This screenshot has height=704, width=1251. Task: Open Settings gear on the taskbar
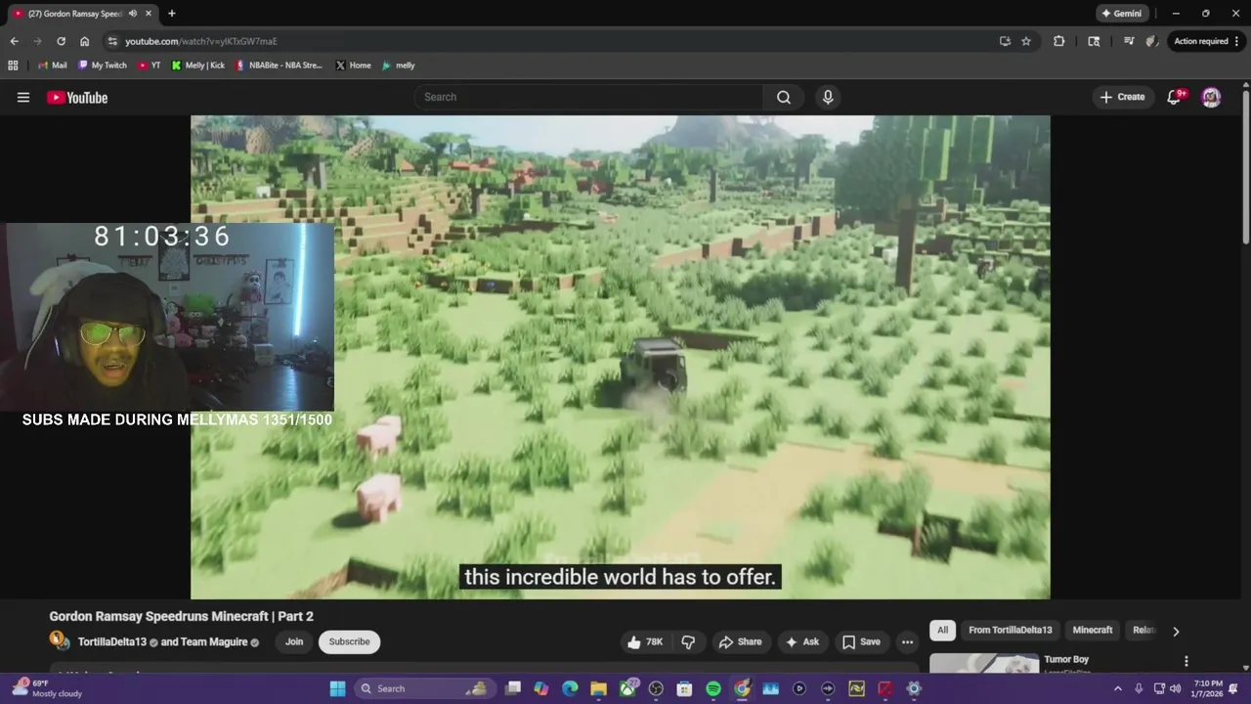point(914,688)
